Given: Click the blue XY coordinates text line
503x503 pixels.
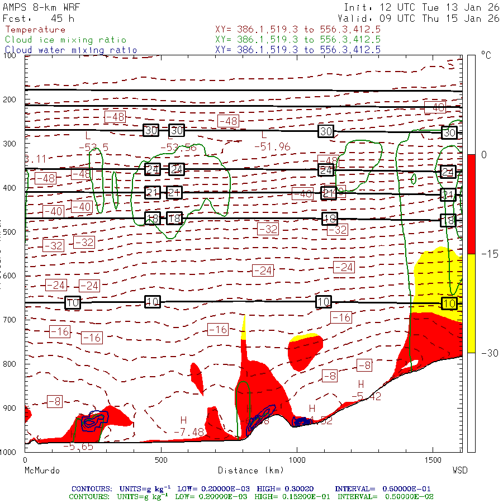Looking at the screenshot, I should (298, 50).
